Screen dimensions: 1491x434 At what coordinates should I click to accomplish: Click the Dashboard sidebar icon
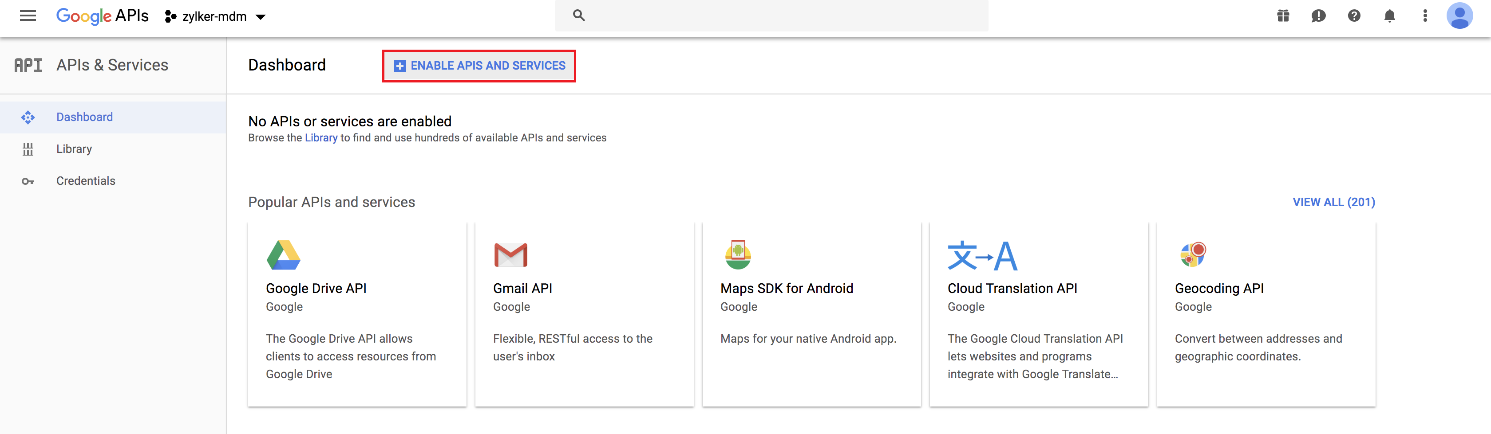pyautogui.click(x=28, y=118)
